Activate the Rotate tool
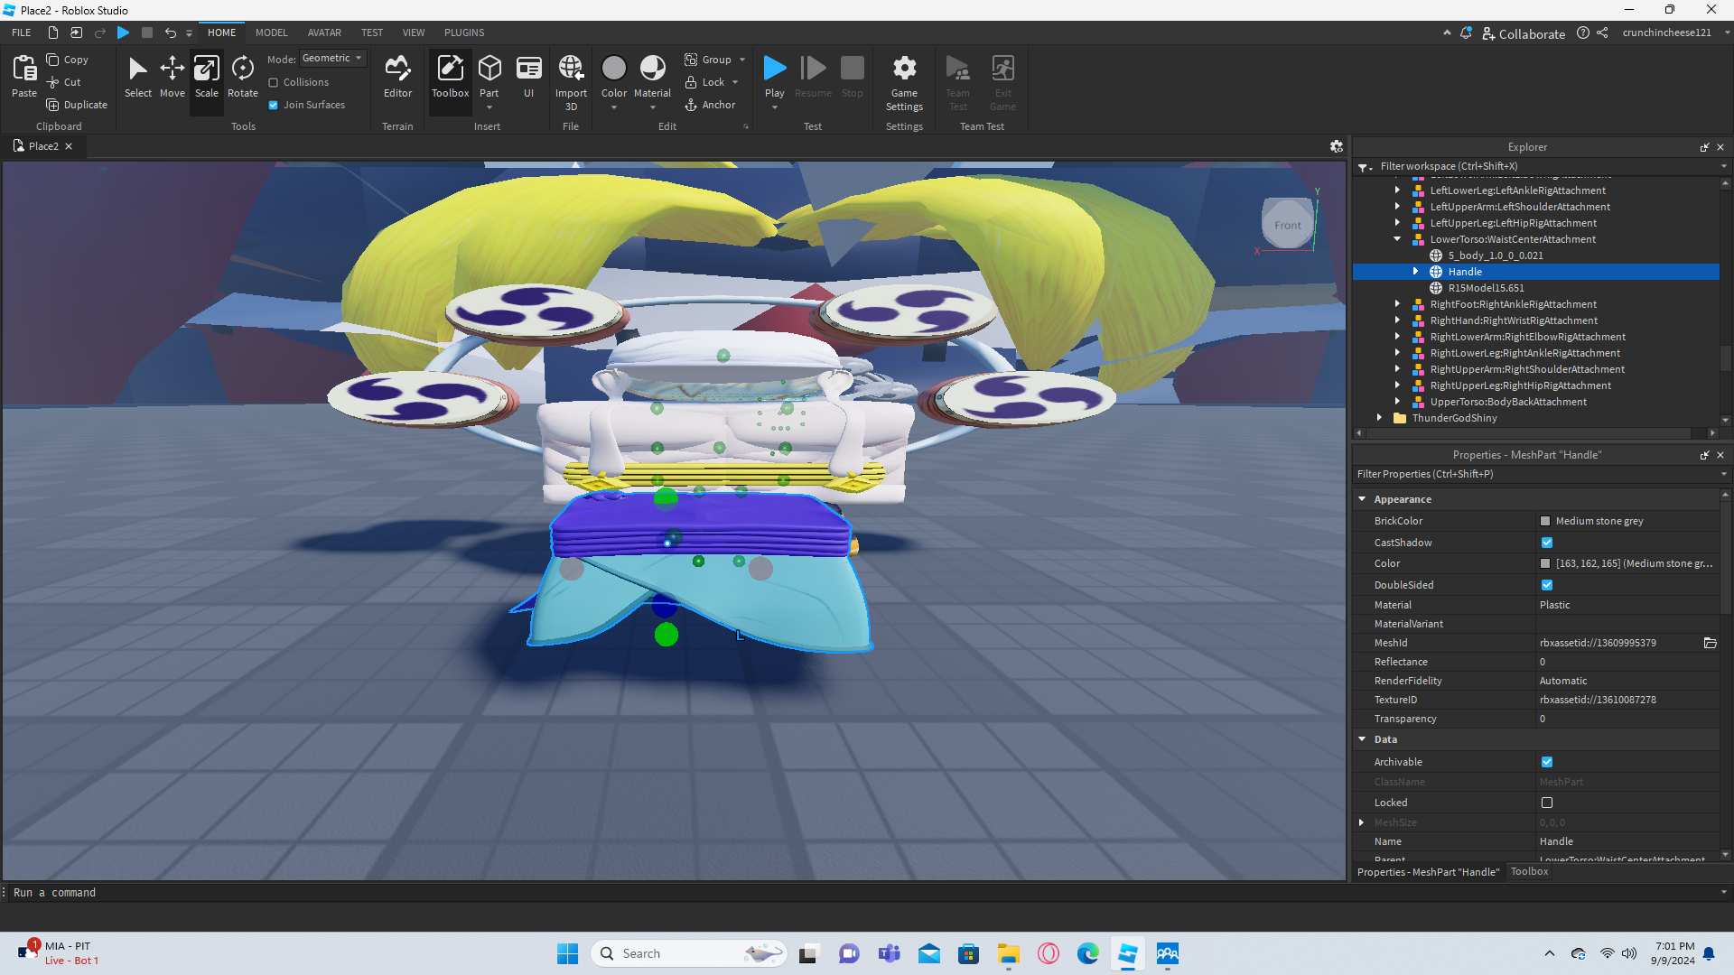Image resolution: width=1734 pixels, height=975 pixels. (242, 77)
